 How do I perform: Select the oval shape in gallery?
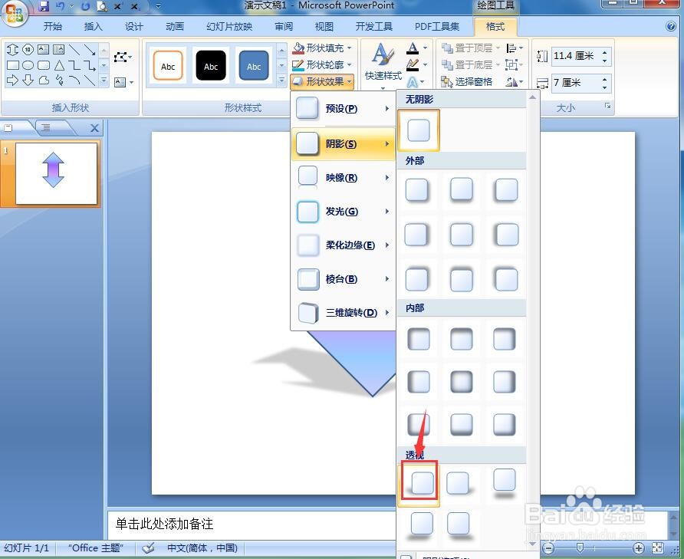tap(28, 65)
